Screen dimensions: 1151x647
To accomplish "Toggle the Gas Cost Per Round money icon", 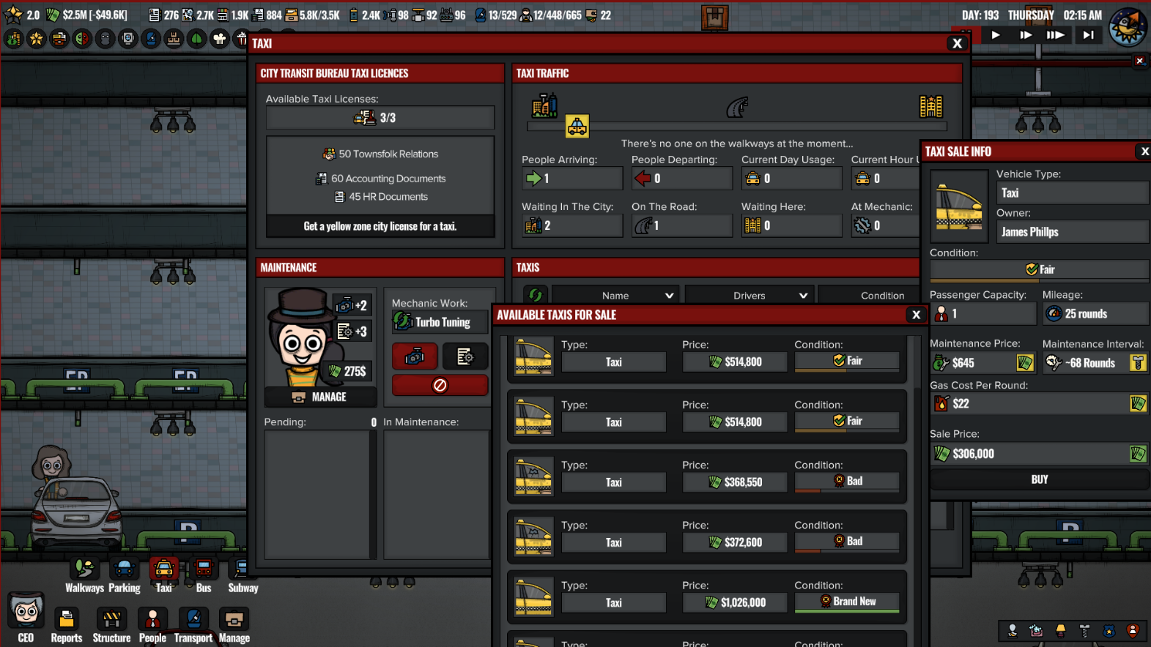I will (x=1137, y=403).
